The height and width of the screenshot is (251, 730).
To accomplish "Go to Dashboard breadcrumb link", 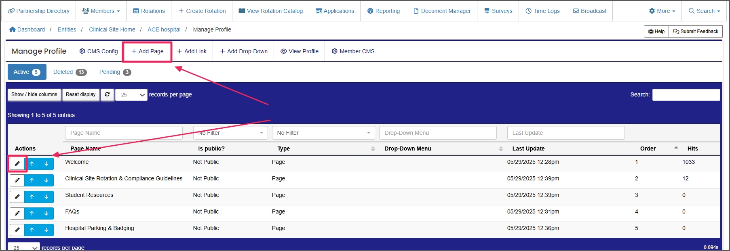I will [27, 29].
